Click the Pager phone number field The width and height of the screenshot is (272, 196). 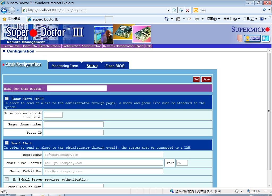(x=74, y=124)
